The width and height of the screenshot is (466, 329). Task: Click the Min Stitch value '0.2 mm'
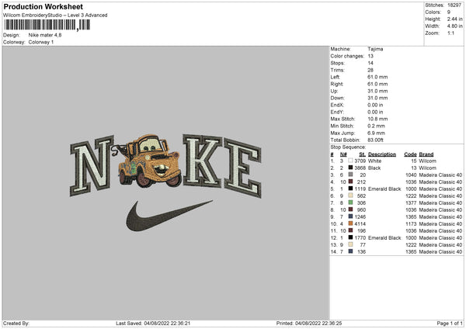tap(376, 126)
